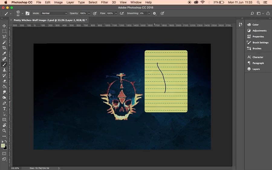Select the Clone Stamp tool

(4, 70)
